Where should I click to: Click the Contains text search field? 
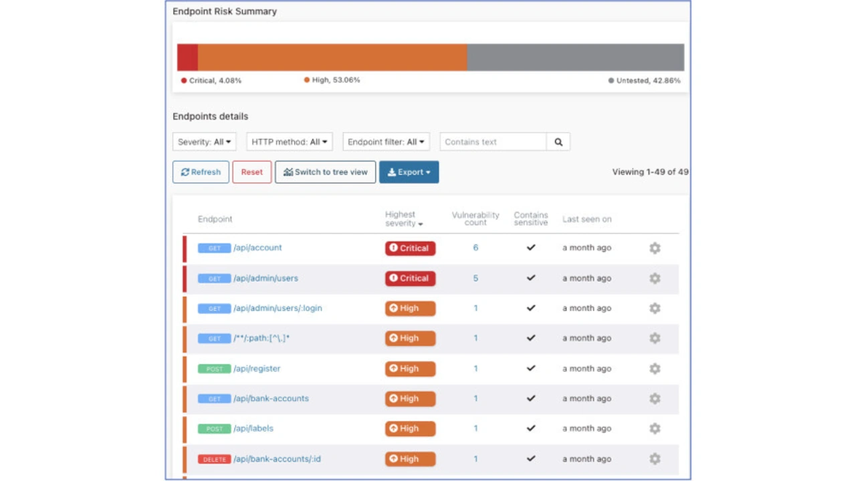(x=493, y=142)
